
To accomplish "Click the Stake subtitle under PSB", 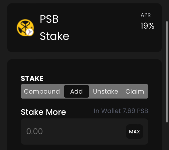I will [x=55, y=36].
